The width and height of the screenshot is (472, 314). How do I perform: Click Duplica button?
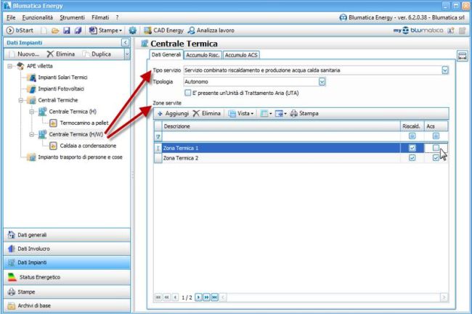point(97,54)
